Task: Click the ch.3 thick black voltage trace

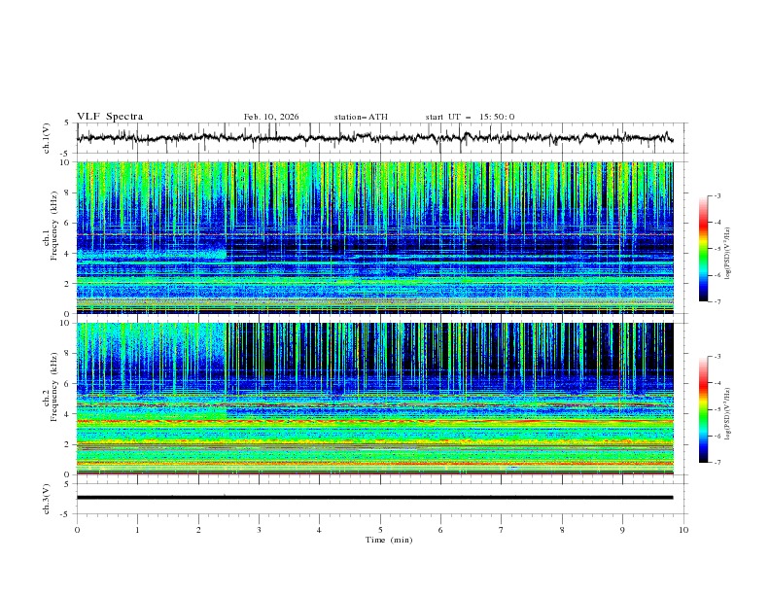Action: (x=379, y=497)
